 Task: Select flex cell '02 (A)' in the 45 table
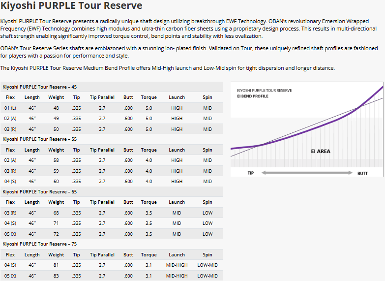10,119
